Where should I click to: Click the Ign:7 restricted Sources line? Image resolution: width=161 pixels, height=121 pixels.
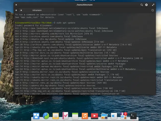66,55
